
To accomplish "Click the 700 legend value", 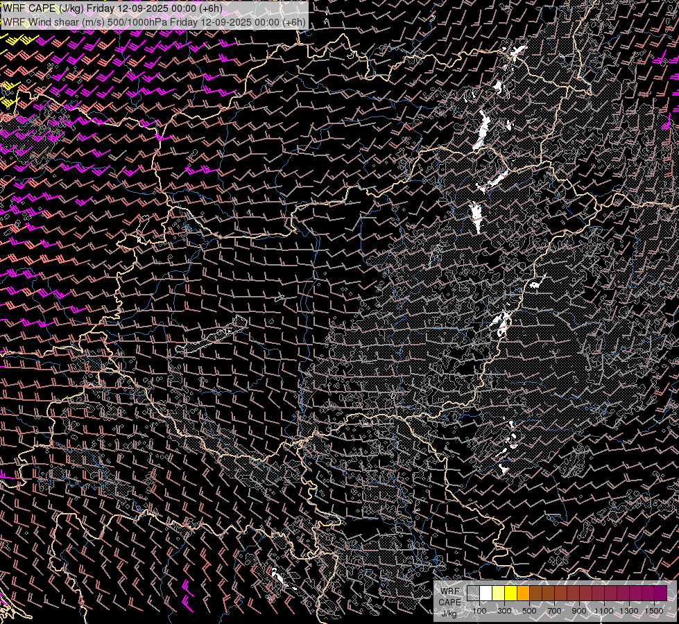I will coord(554,611).
